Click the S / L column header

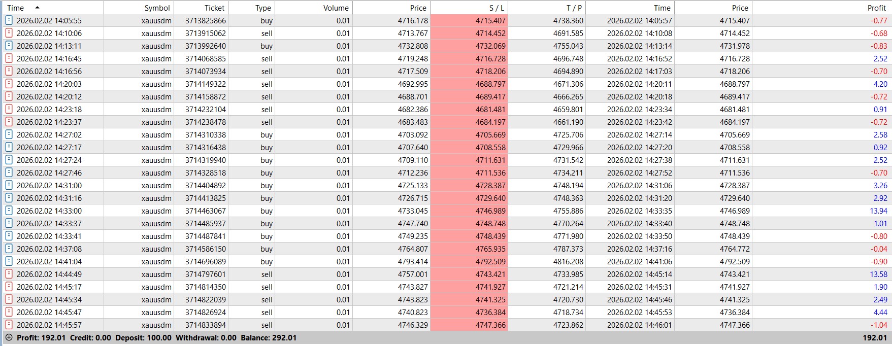click(x=497, y=8)
